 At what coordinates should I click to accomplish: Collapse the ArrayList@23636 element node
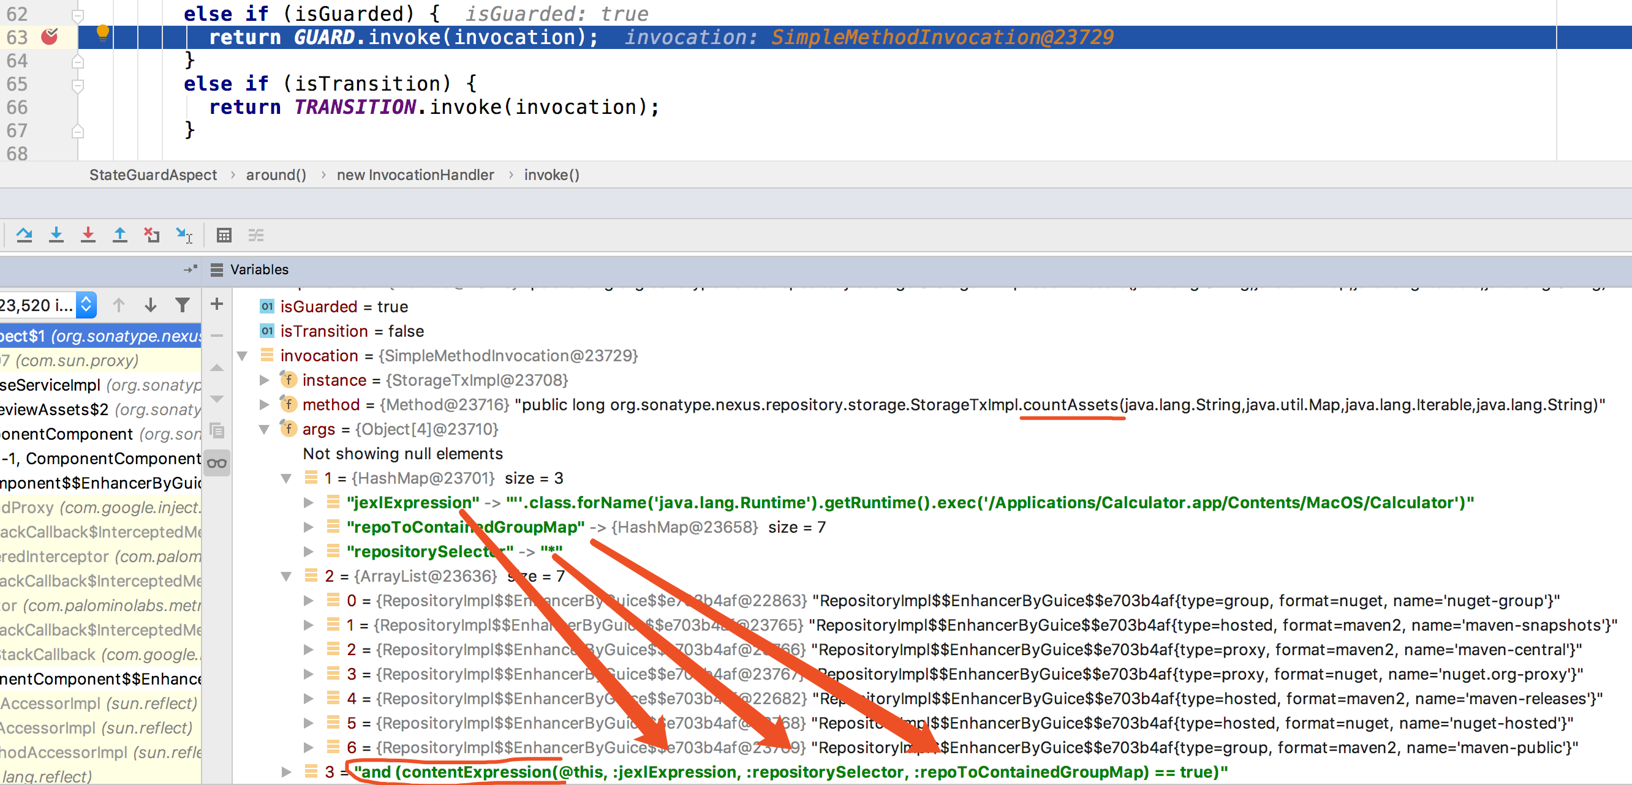click(286, 576)
